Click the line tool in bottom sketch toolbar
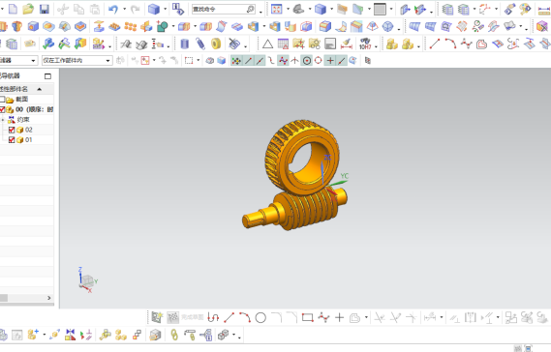This screenshot has height=352, width=551. [230, 318]
